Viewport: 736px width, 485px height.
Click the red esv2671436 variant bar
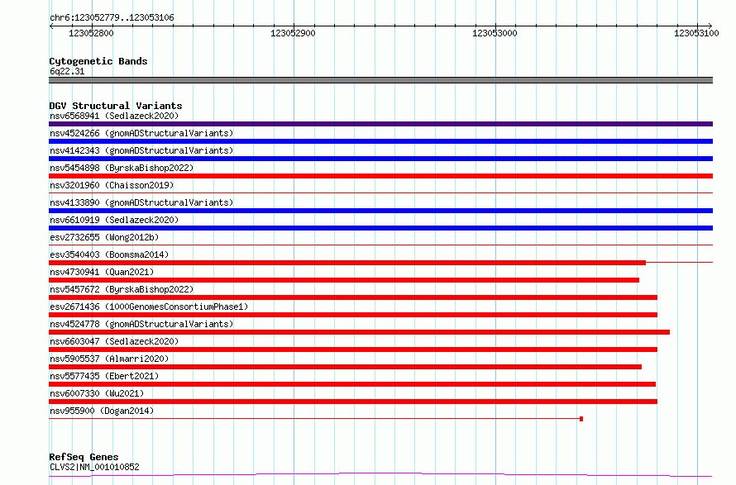tap(353, 315)
